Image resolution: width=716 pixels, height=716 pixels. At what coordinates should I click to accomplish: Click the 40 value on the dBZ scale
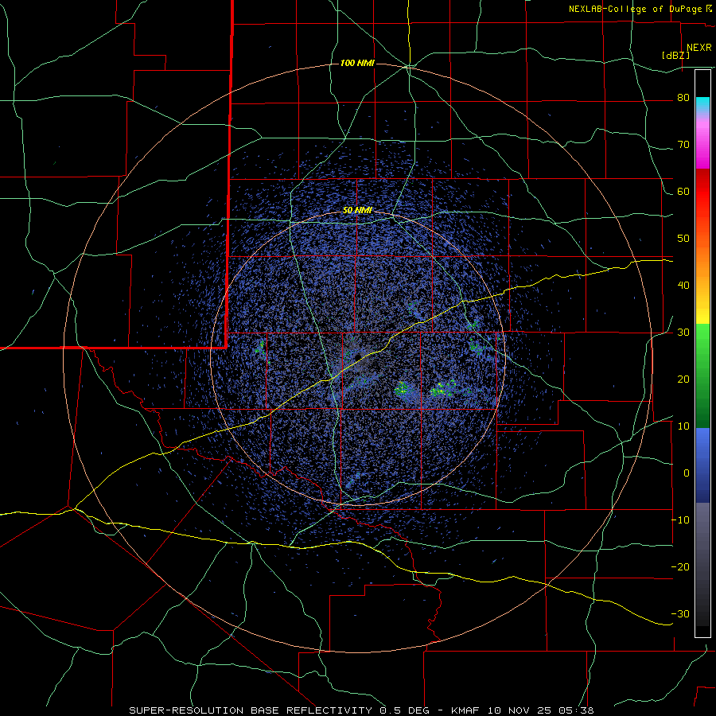[683, 286]
